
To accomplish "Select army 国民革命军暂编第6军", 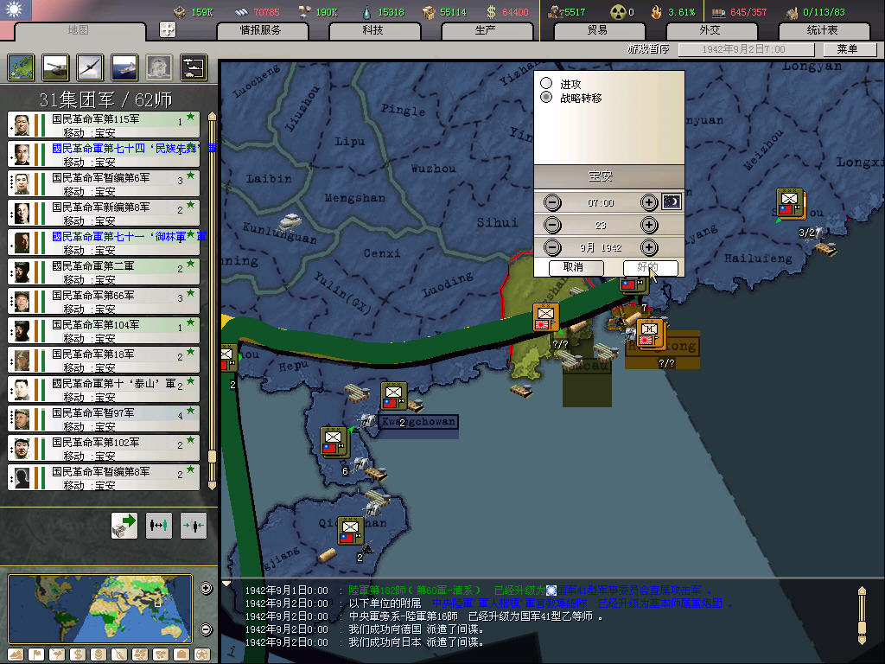I will pyautogui.click(x=104, y=183).
